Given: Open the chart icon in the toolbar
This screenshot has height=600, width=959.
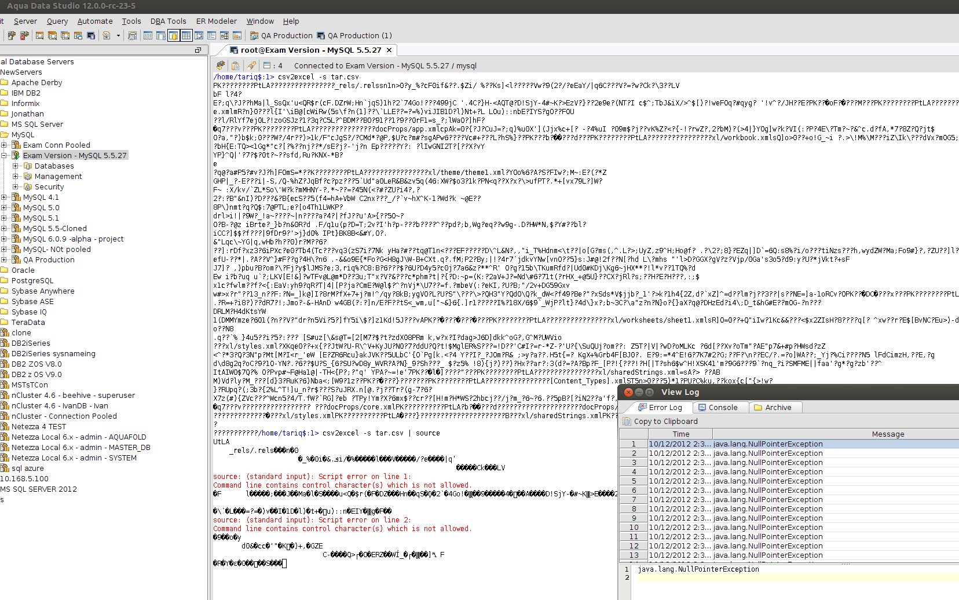Looking at the screenshot, I should point(237,35).
